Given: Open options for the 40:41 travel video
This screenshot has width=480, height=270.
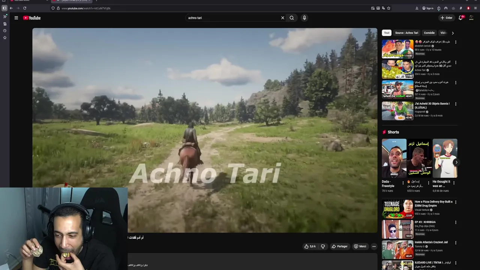Looking at the screenshot, I should (x=456, y=82).
